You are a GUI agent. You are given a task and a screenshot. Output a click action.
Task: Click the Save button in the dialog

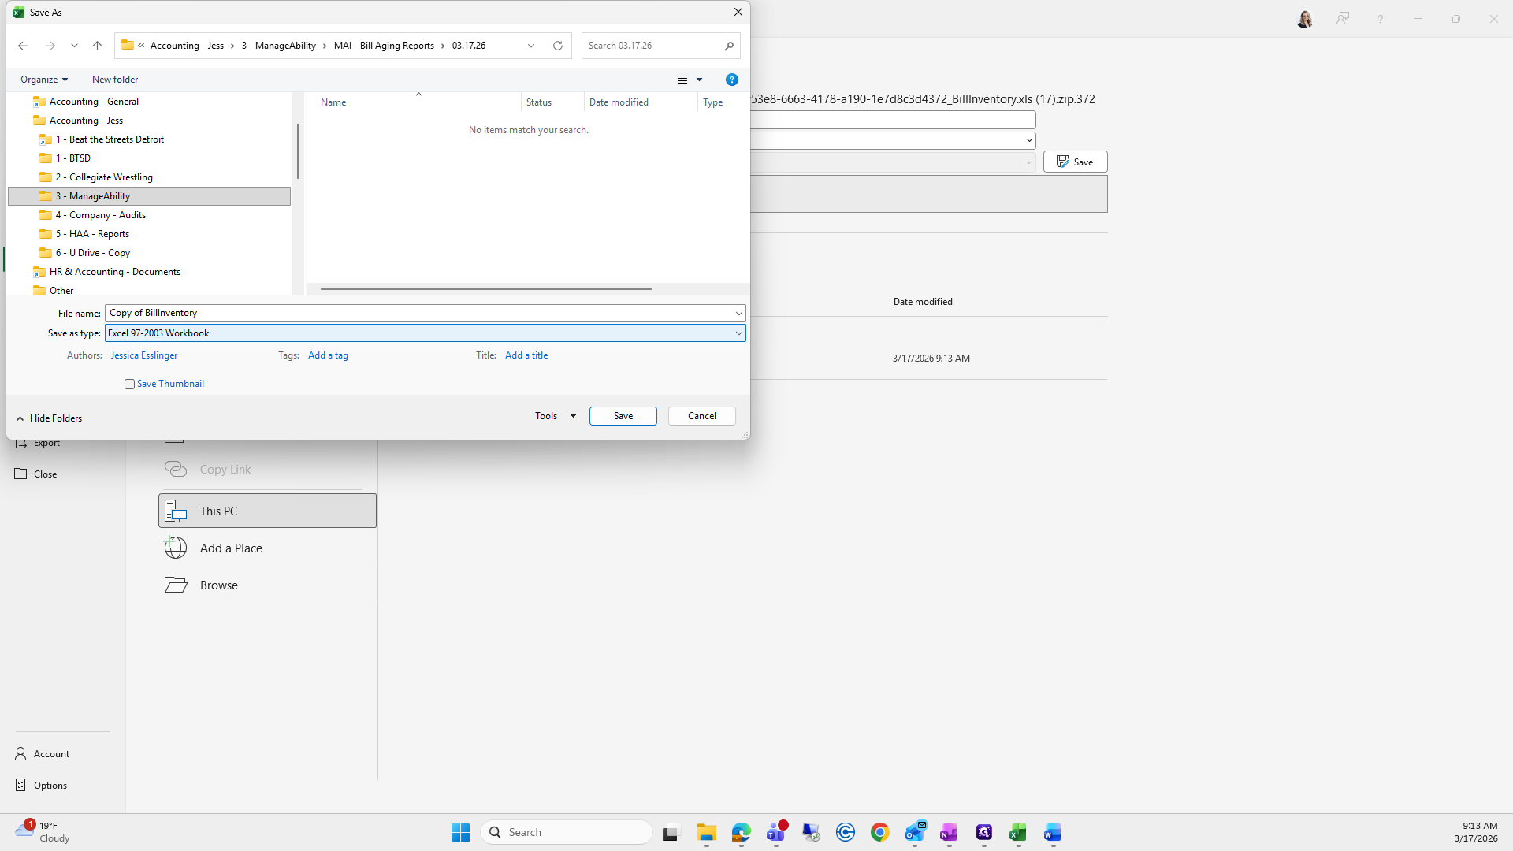[x=623, y=416]
